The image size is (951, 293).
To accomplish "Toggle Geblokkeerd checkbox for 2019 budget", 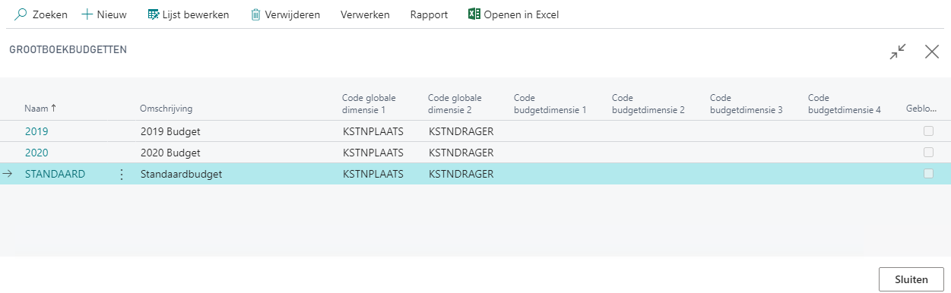I will click(928, 131).
